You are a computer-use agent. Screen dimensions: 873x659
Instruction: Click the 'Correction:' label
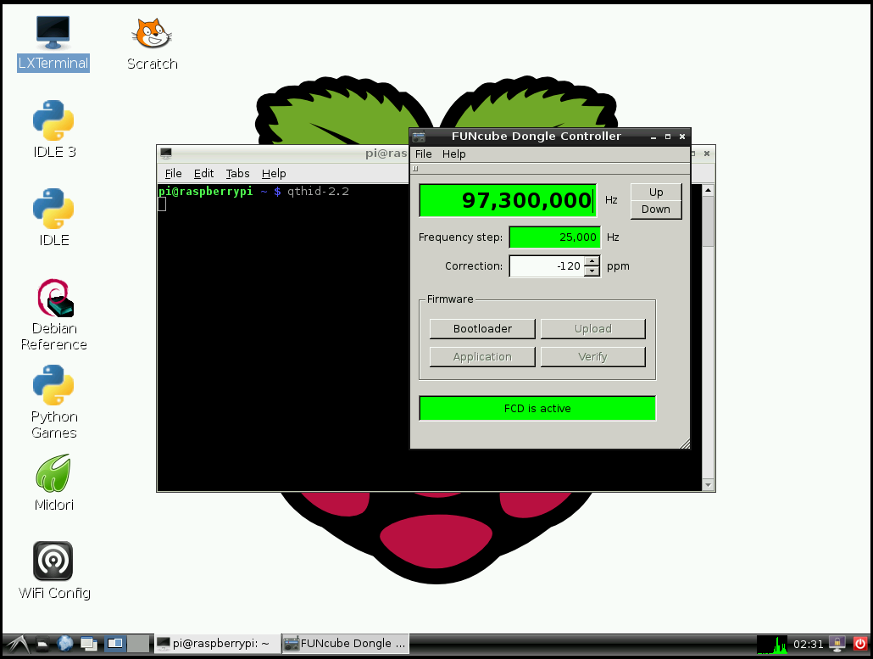tap(474, 266)
